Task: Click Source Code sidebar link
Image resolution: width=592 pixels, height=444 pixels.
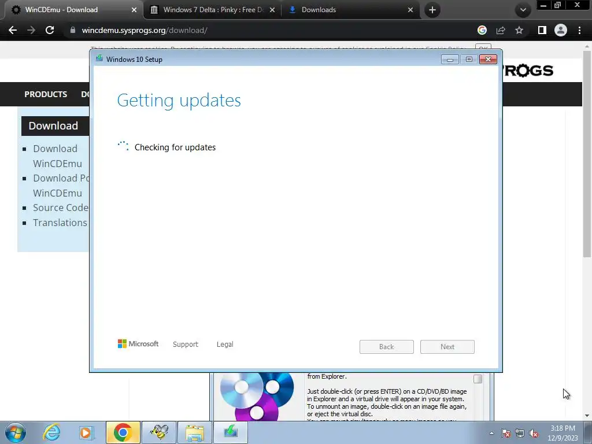Action: 60,208
